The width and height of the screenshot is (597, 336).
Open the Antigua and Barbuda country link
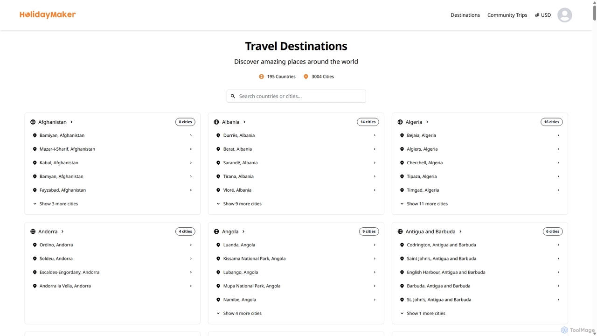pos(430,231)
